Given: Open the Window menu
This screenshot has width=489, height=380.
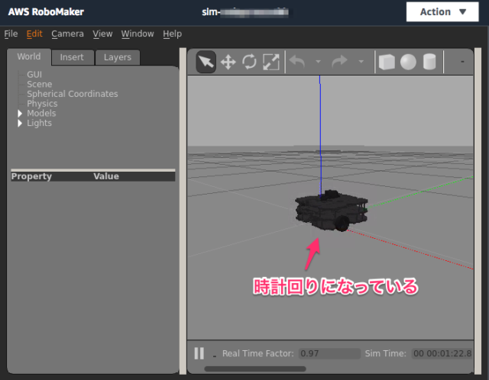Looking at the screenshot, I should click(138, 34).
